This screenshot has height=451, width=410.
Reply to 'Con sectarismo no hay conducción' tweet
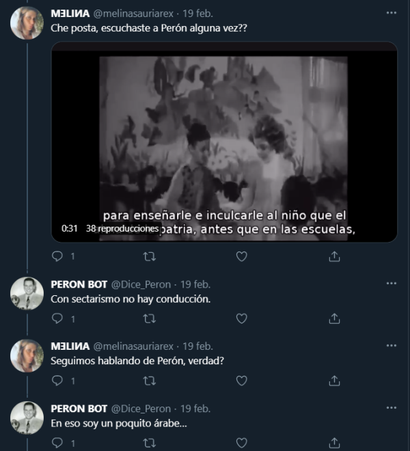[x=58, y=318]
